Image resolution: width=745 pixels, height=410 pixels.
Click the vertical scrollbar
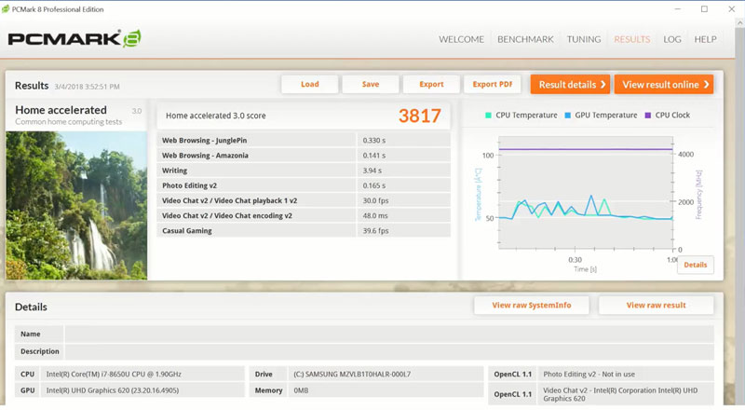click(739, 210)
